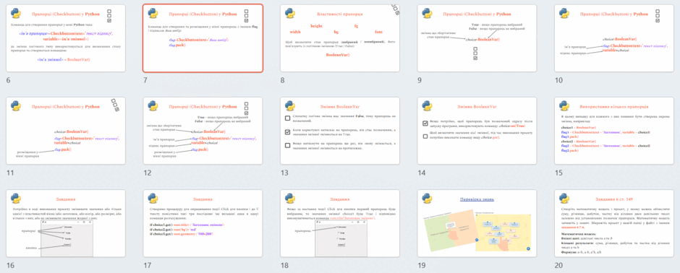Viewport: 680px width, 273px height.
Task: Click the slide number label '15'
Action: [558, 173]
